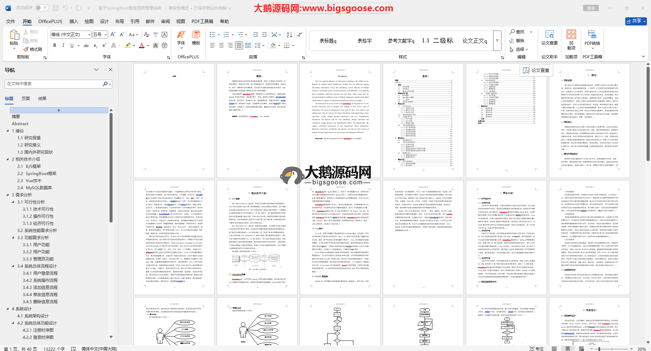Toggle Focus mode (专注) in status bar

pyautogui.click(x=536, y=349)
